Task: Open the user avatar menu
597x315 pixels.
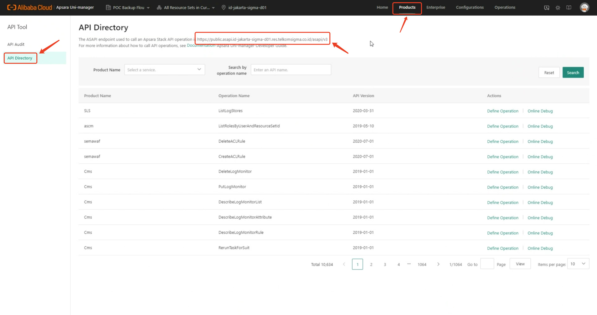Action: point(584,8)
